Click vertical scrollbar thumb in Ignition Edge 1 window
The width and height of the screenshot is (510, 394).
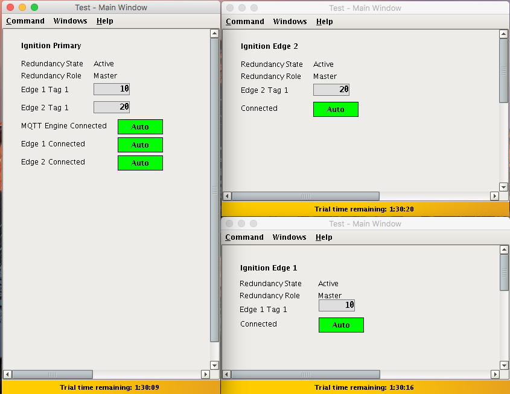point(505,272)
